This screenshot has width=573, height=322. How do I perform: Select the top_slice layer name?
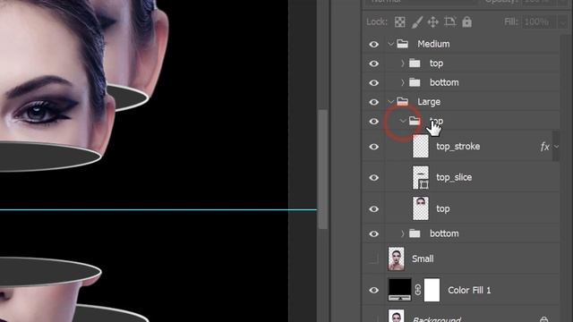pos(454,177)
